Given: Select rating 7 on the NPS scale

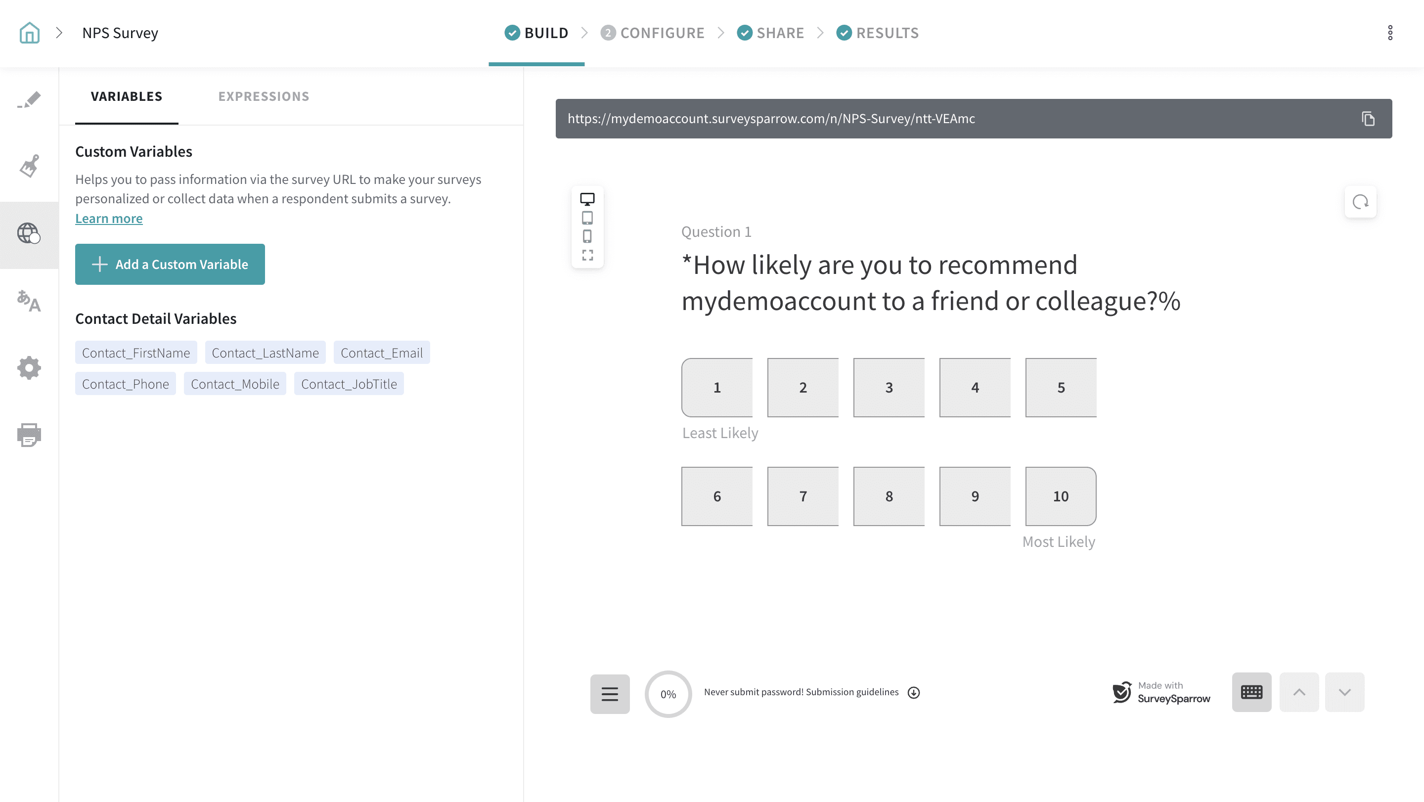Looking at the screenshot, I should 802,496.
